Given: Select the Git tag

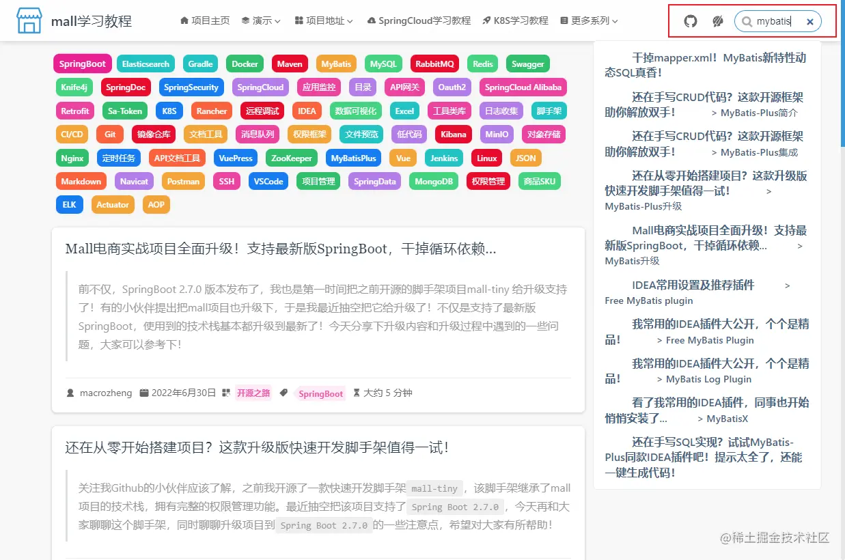Looking at the screenshot, I should click(x=110, y=134).
